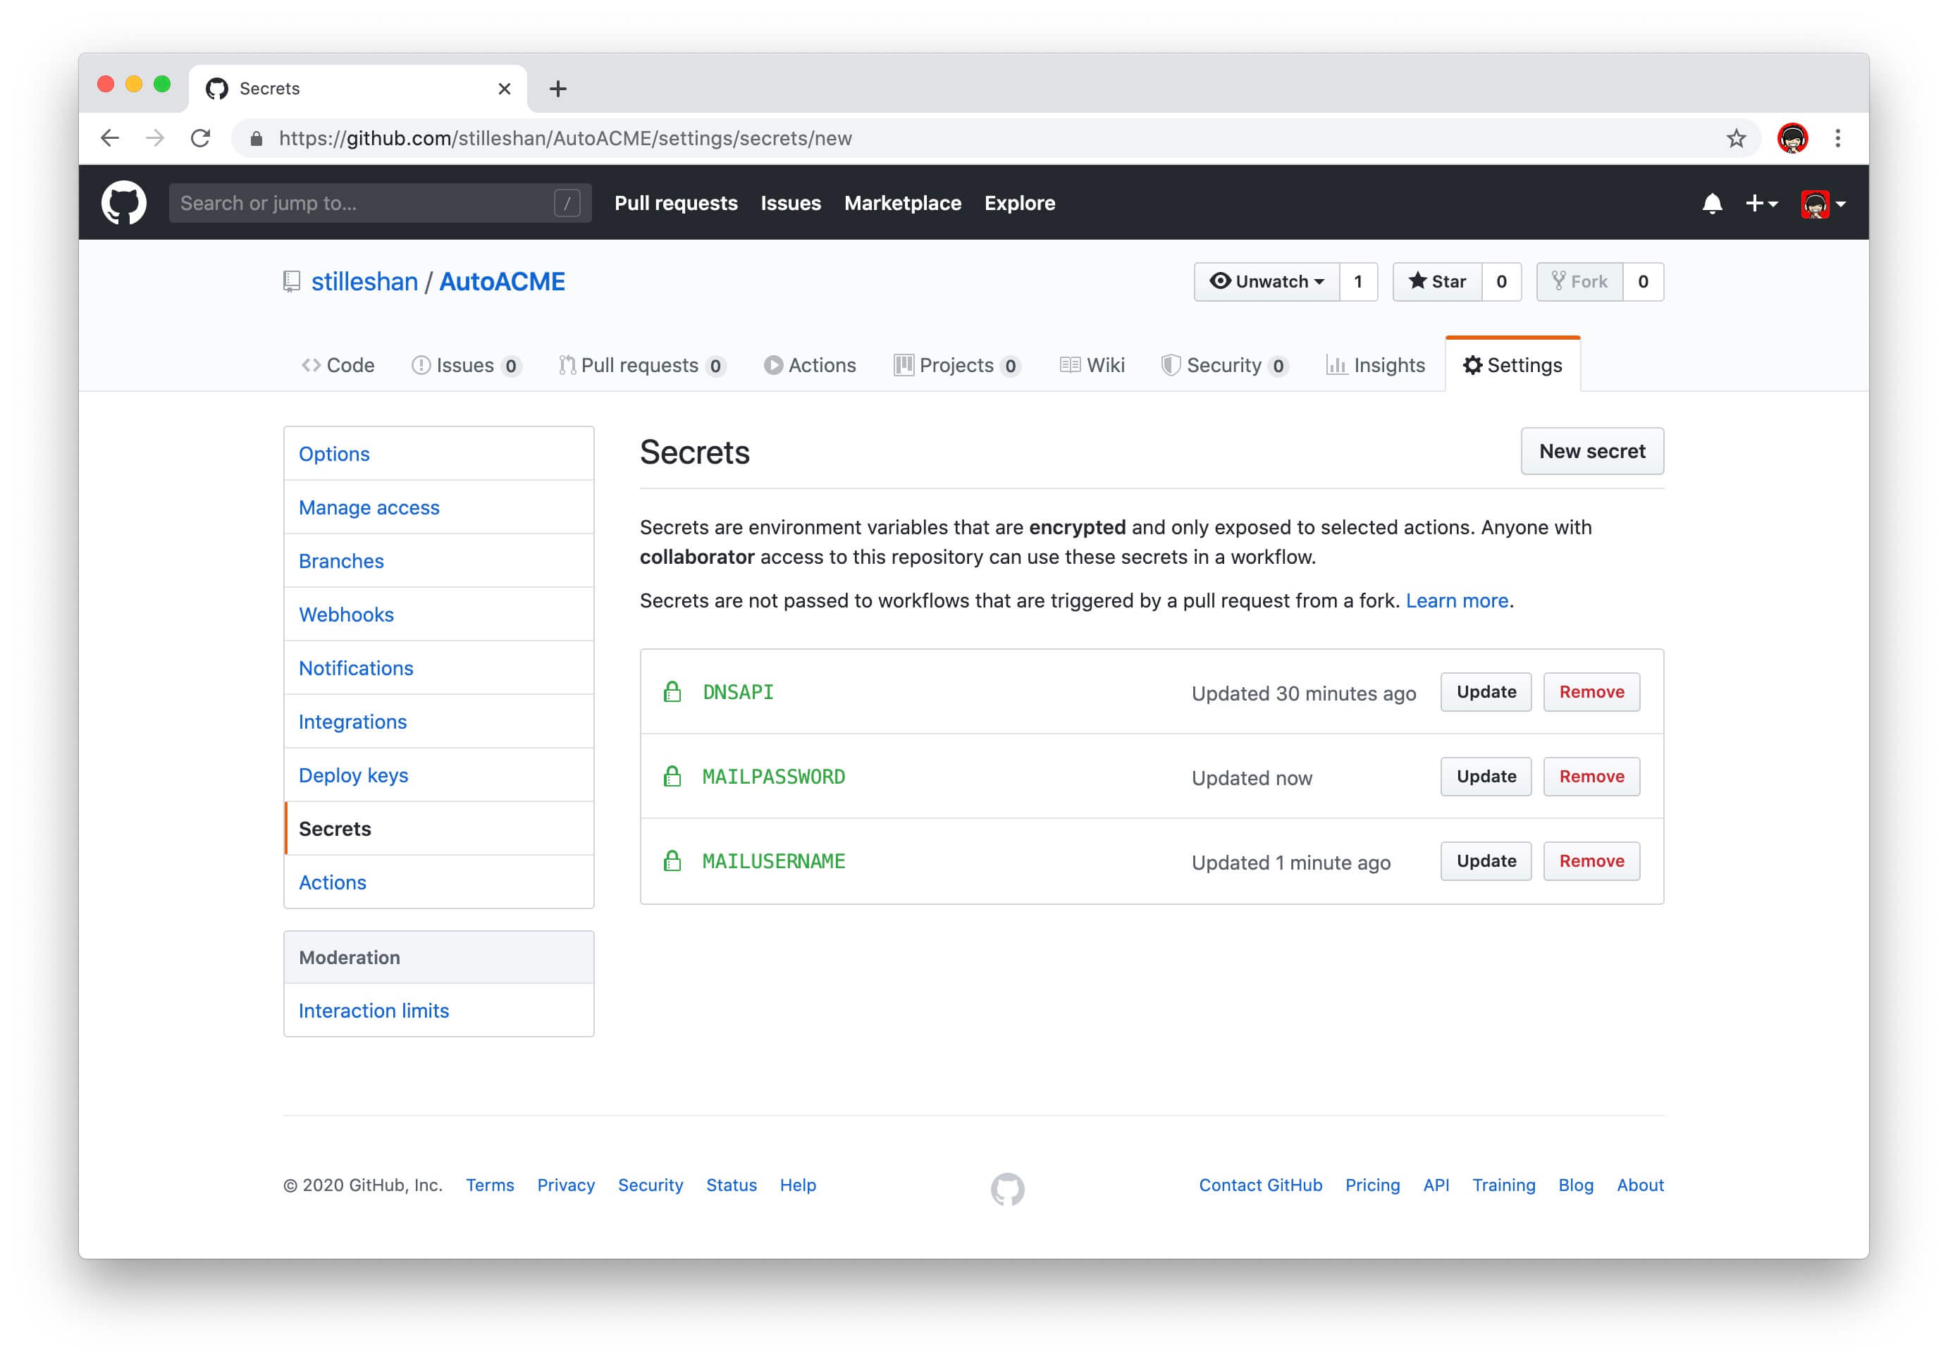Open the stilleshan owner link
Image resolution: width=1948 pixels, height=1363 pixels.
(364, 282)
